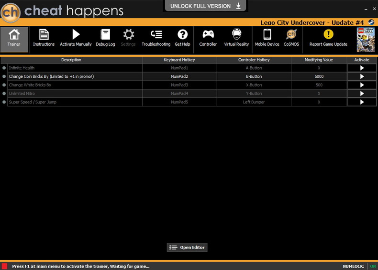Close the trainer window
Viewport: 378px width, 270px height.
tap(374, 9)
